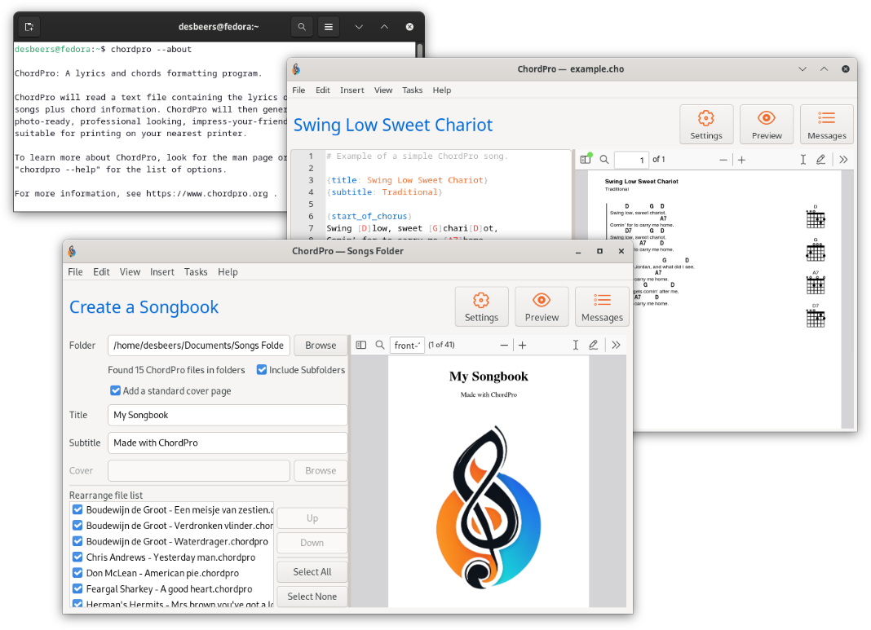Select text cursor tool in example.cho preview
This screenshot has width=871, height=630.
pos(802,160)
